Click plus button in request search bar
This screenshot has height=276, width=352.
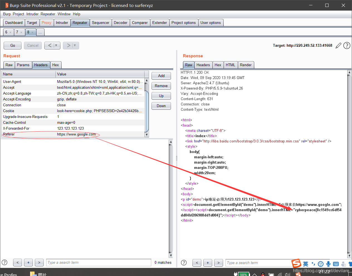pos(28,262)
